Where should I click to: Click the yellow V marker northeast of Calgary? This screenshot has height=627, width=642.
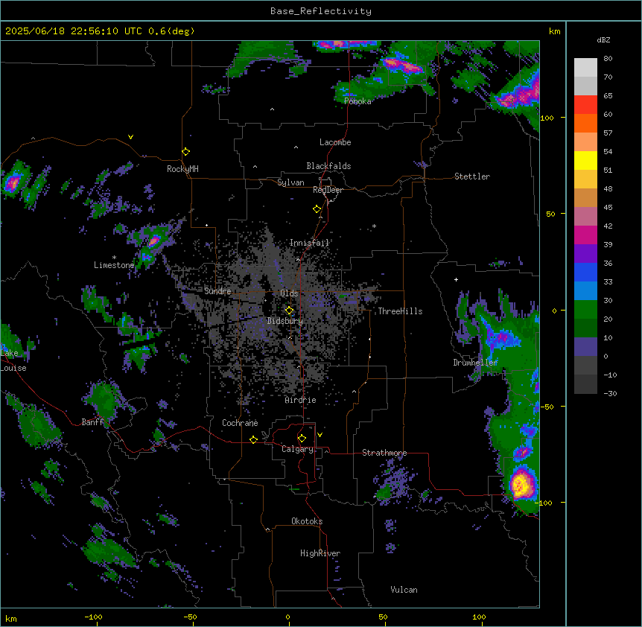click(320, 435)
